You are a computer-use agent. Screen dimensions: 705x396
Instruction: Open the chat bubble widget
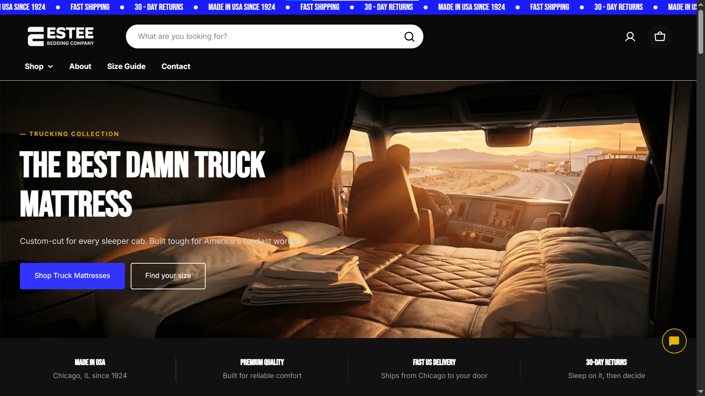pyautogui.click(x=674, y=341)
